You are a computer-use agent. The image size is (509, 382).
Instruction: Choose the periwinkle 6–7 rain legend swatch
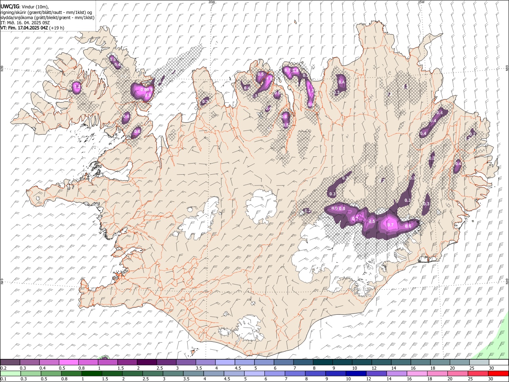point(274,373)
